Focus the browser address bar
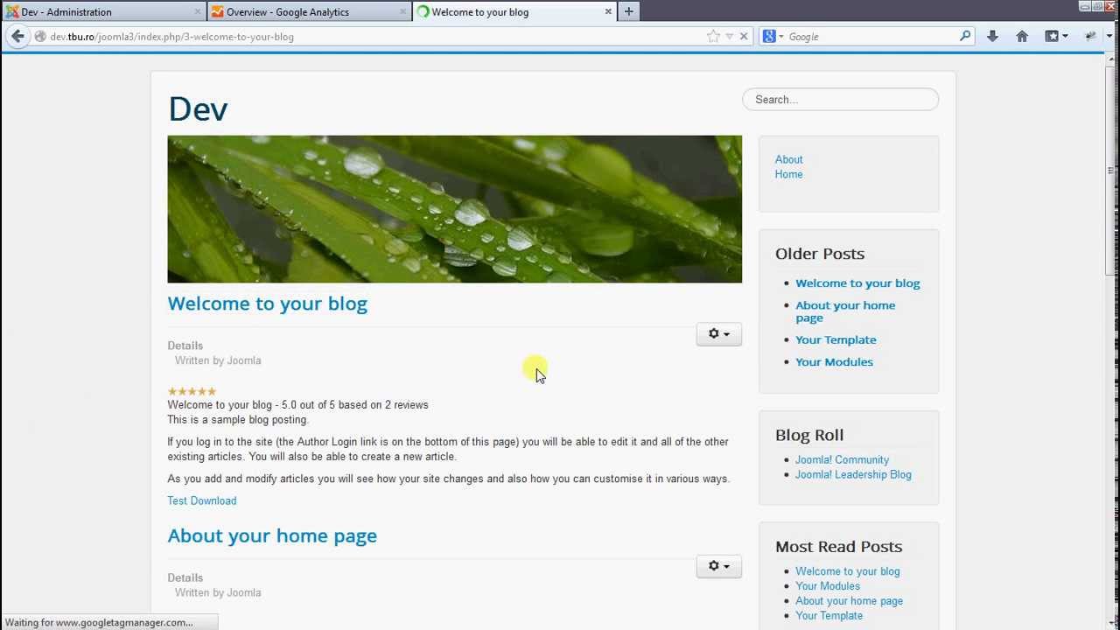 376,37
